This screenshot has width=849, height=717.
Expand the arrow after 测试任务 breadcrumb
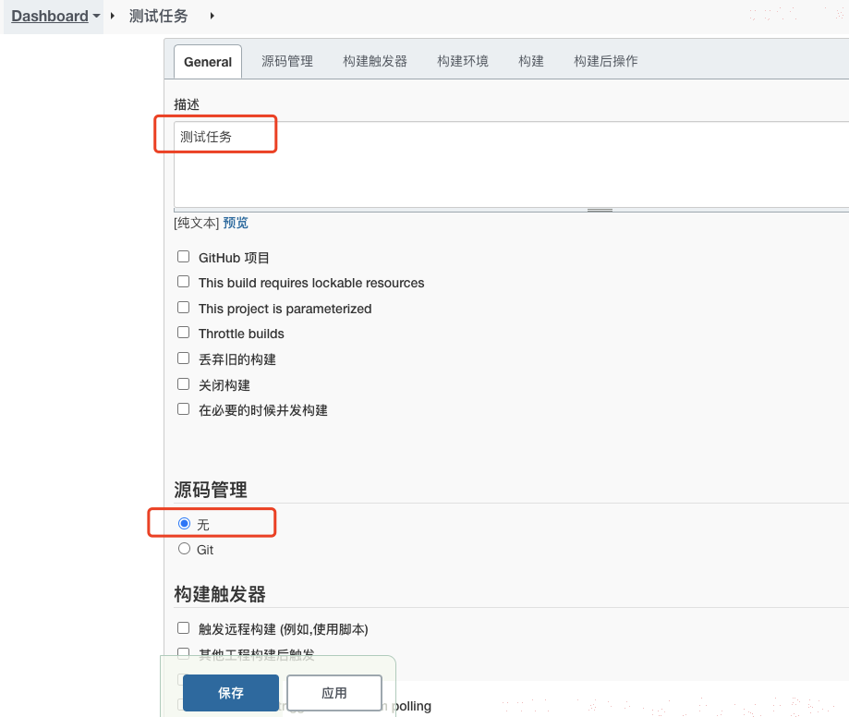click(x=212, y=17)
